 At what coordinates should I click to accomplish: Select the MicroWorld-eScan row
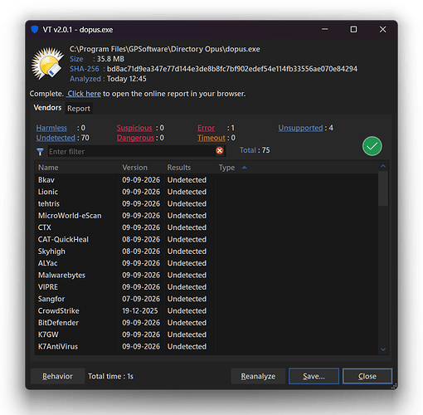(207, 216)
